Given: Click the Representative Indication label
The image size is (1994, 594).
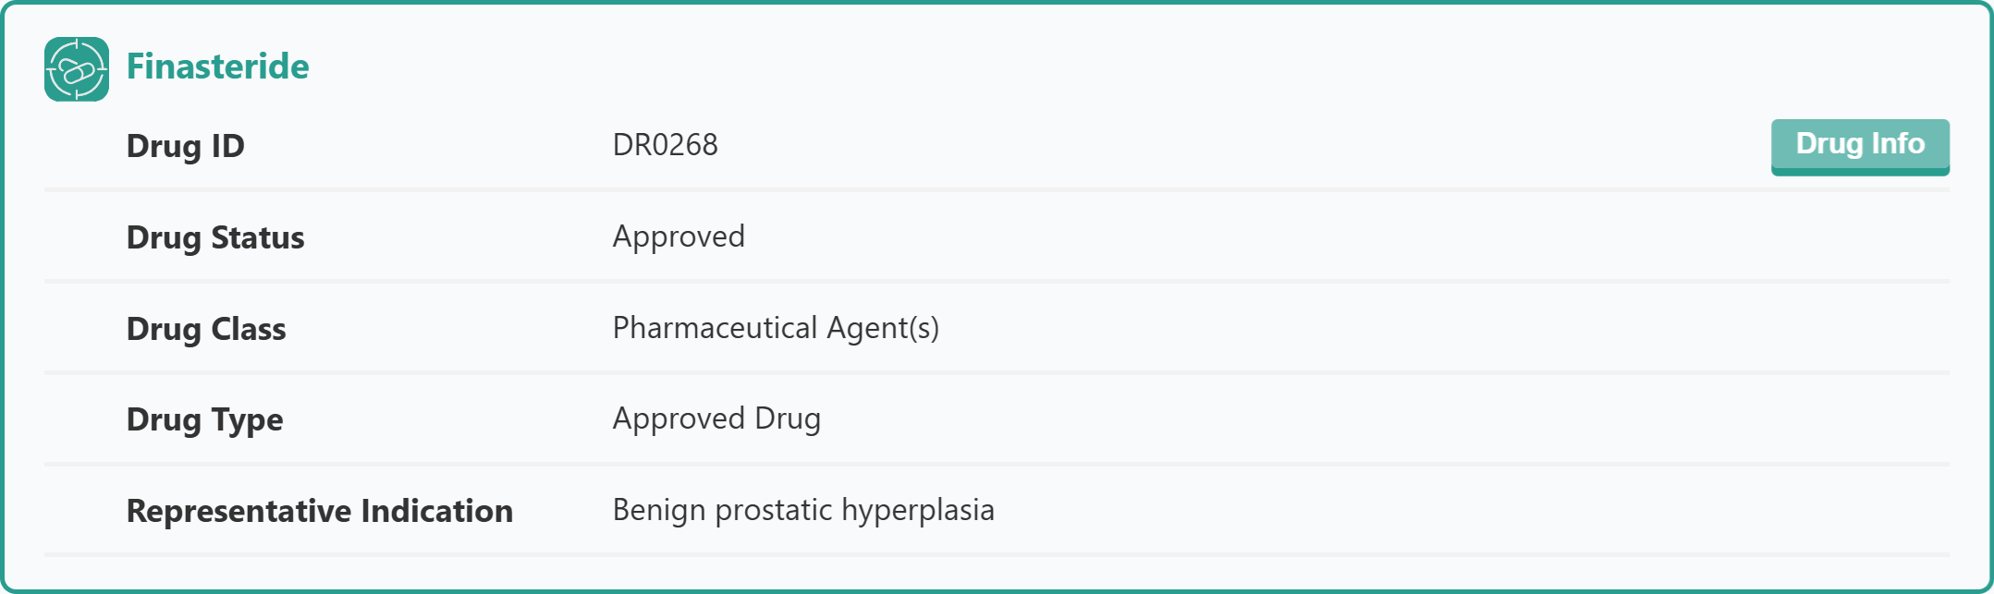Looking at the screenshot, I should (320, 511).
